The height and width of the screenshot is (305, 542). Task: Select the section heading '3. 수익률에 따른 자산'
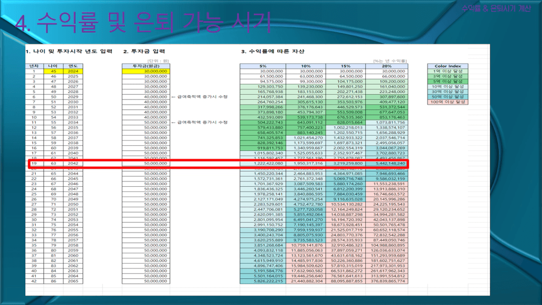[x=273, y=52]
